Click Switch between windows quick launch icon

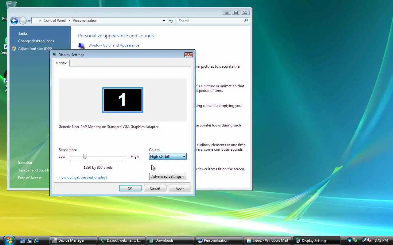(x=29, y=241)
